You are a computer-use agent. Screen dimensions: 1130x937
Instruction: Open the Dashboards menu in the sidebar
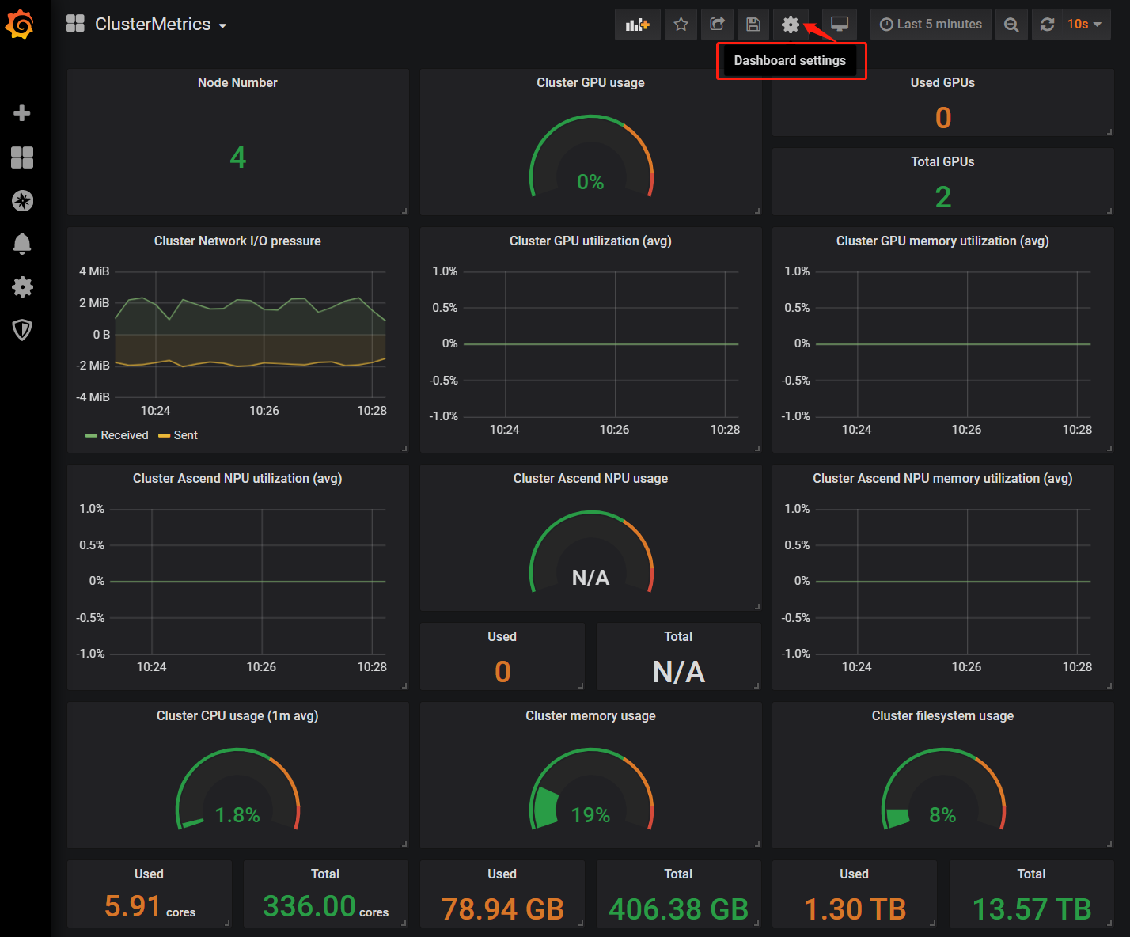click(22, 157)
